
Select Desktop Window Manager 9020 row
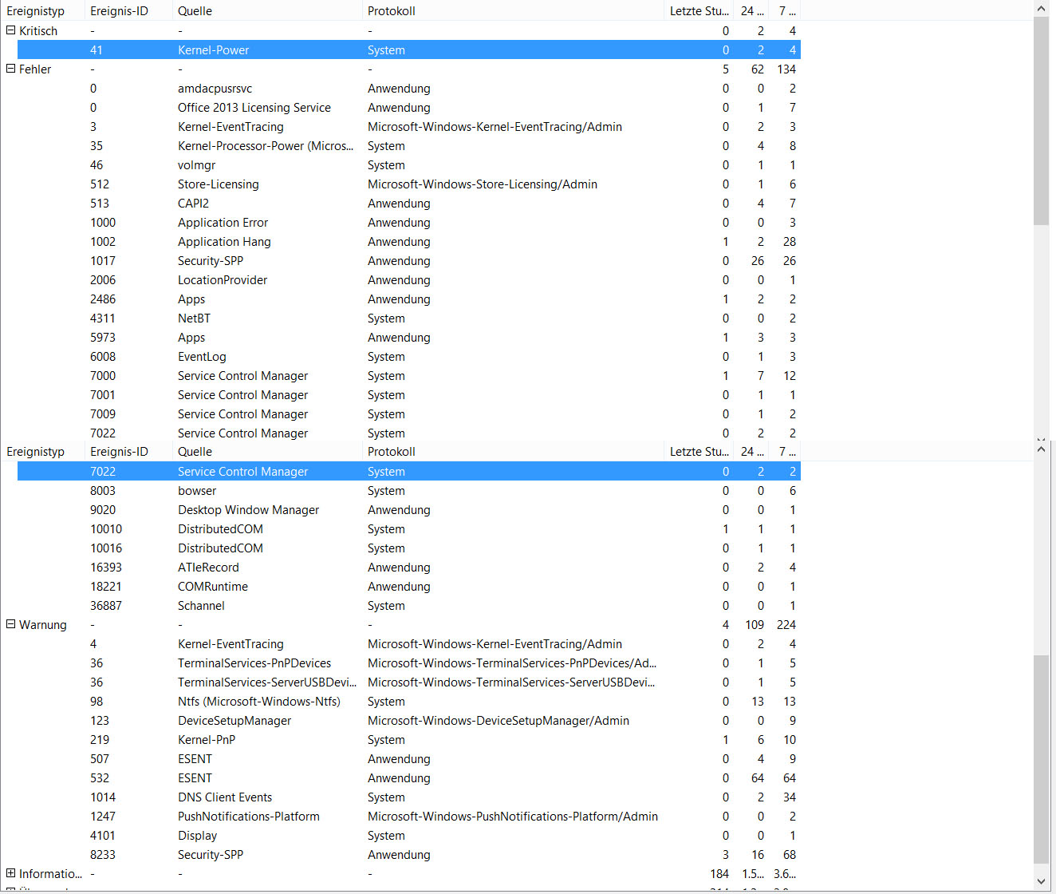408,509
